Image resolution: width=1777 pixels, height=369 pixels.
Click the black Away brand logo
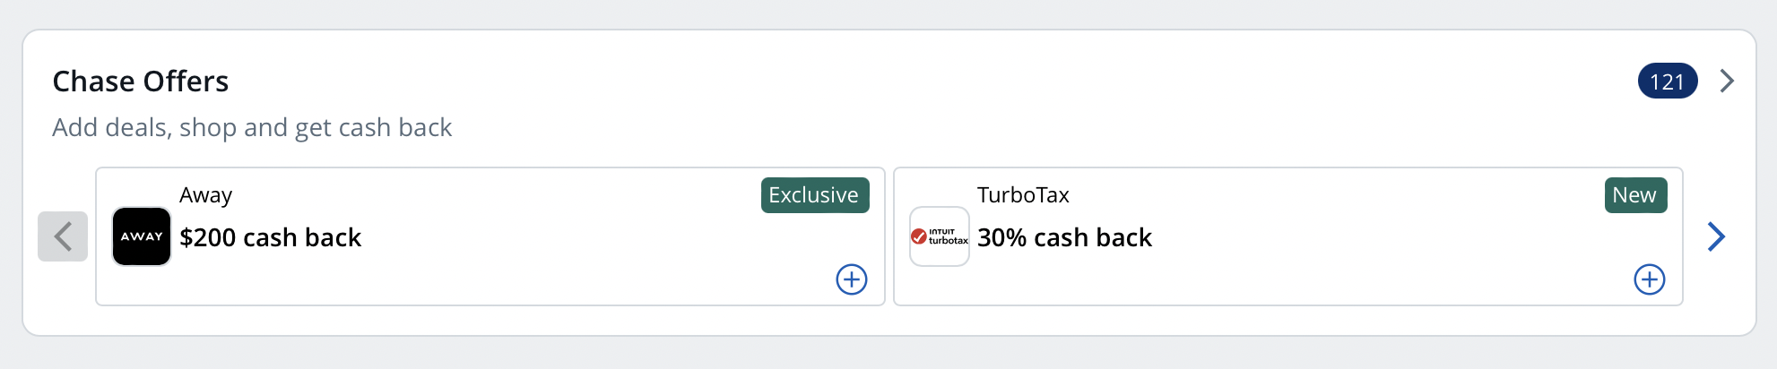coord(142,236)
